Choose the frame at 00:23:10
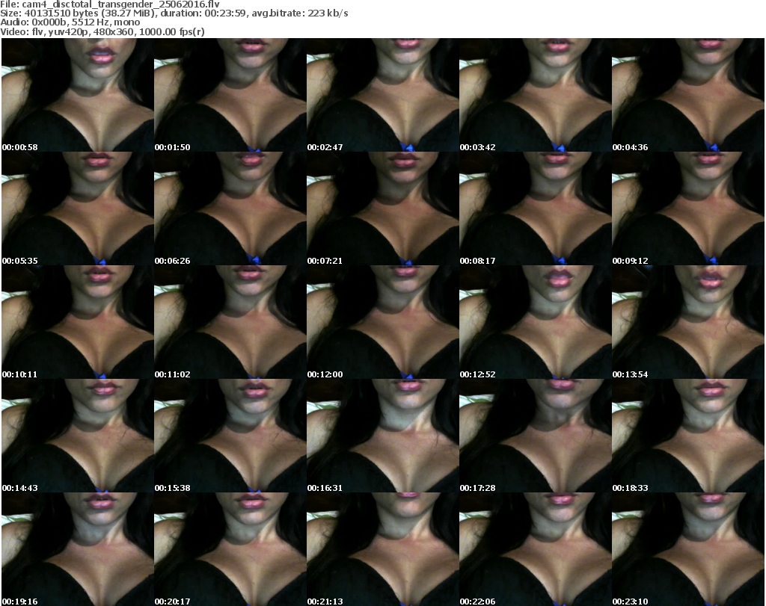766x606 pixels. 688,549
